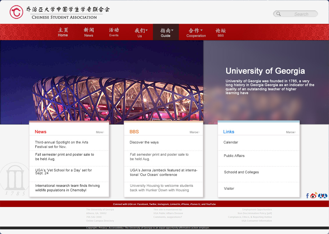Screen dimensions: 329x234
Task: Open the BBS forum navigation item
Action: tap(220, 32)
